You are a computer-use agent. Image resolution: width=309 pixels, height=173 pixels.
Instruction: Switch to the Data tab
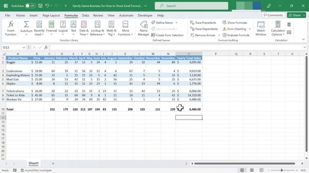pos(85,15)
